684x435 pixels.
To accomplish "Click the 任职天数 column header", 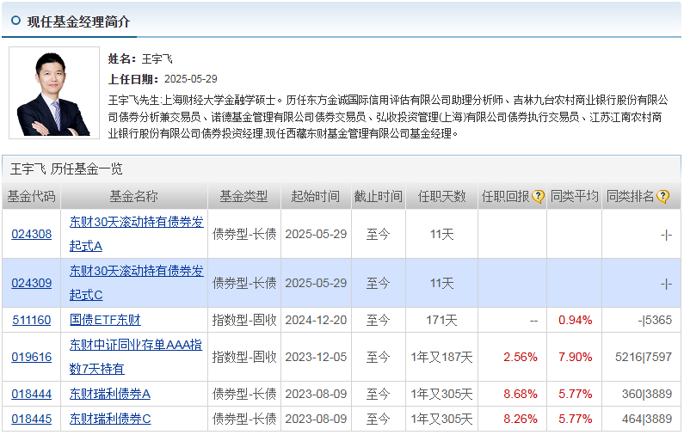I will tap(442, 197).
